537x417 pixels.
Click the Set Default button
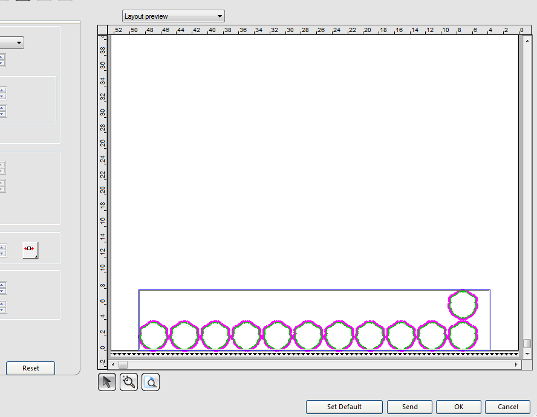click(x=344, y=407)
